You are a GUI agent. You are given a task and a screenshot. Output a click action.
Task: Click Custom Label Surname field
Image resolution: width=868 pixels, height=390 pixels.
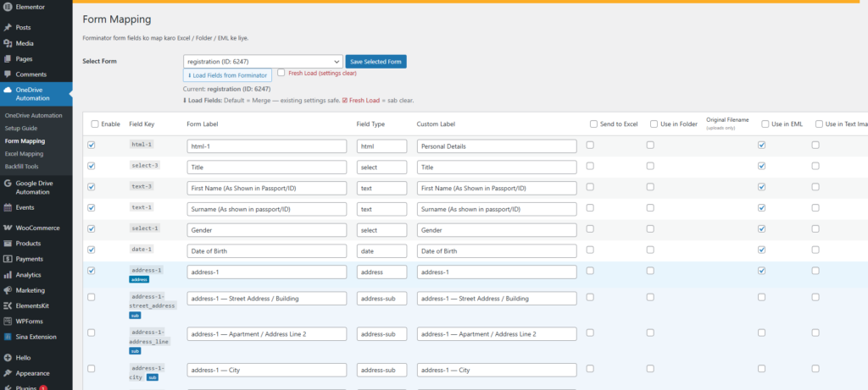(497, 209)
